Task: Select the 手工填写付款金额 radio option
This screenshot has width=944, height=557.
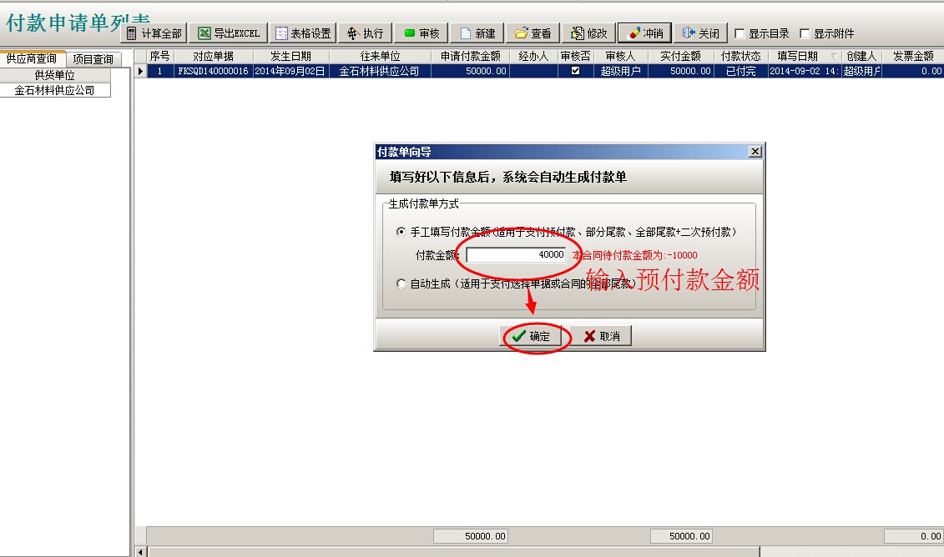Action: (x=401, y=232)
